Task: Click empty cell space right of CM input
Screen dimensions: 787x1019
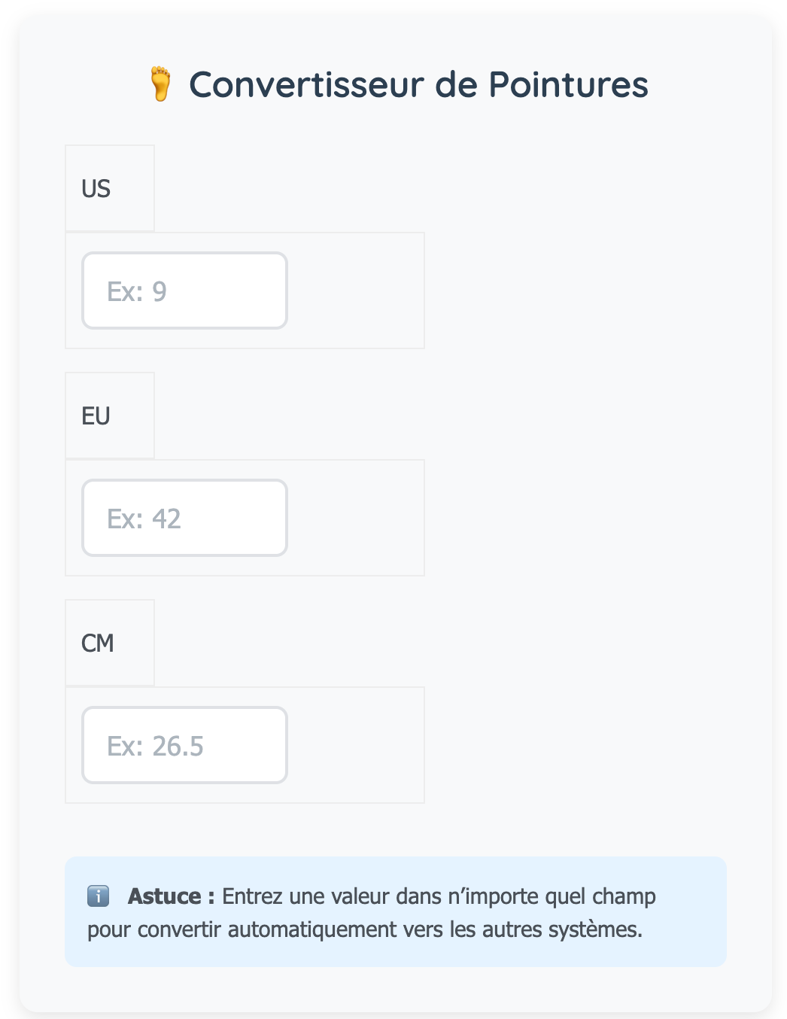Action: point(355,745)
